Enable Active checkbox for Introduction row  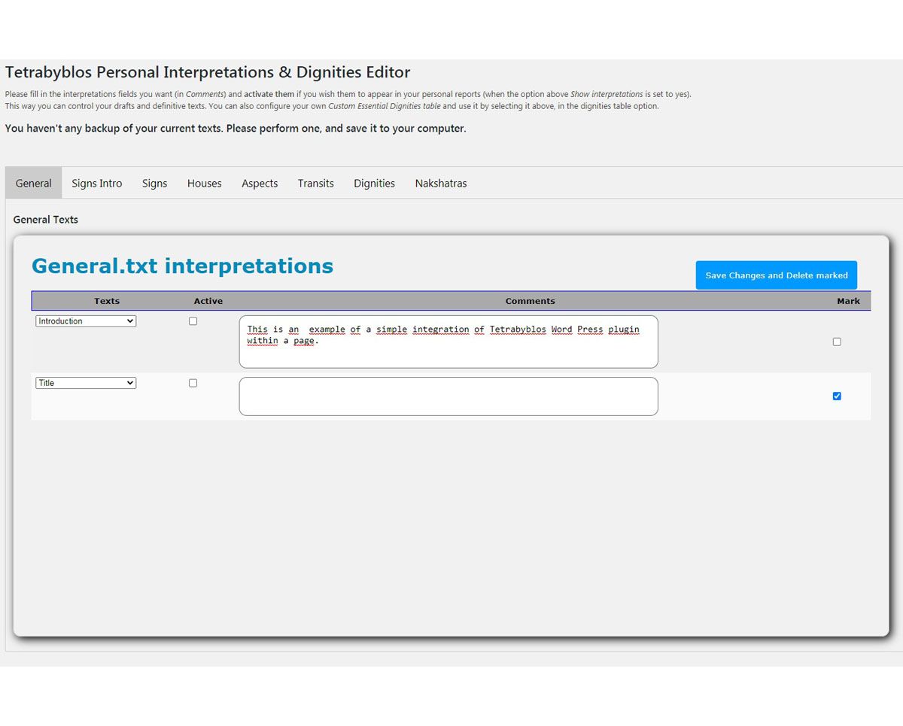pos(193,321)
